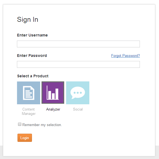Click the Select a Product heading
159x159 pixels.
33,76
